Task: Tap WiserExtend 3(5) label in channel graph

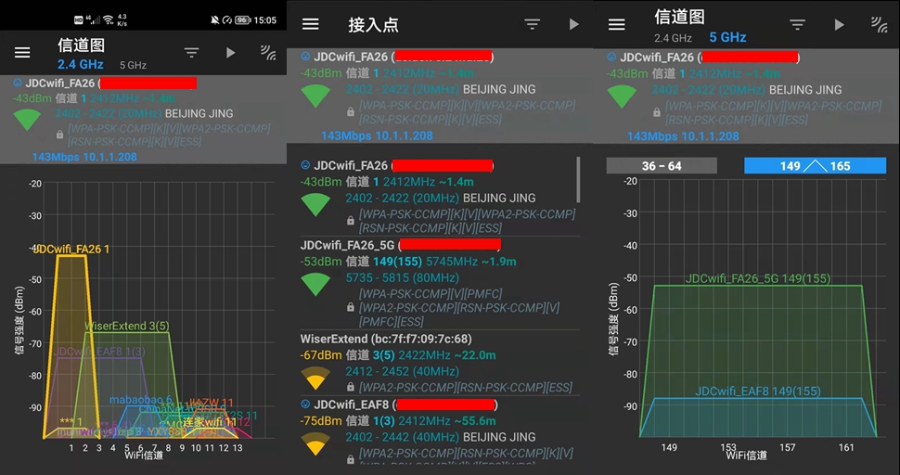Action: (127, 326)
